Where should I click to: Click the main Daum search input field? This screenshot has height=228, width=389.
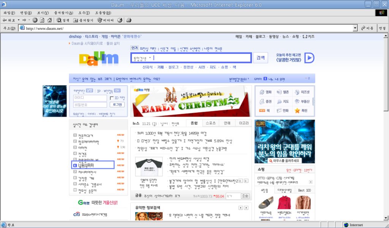(x=191, y=58)
